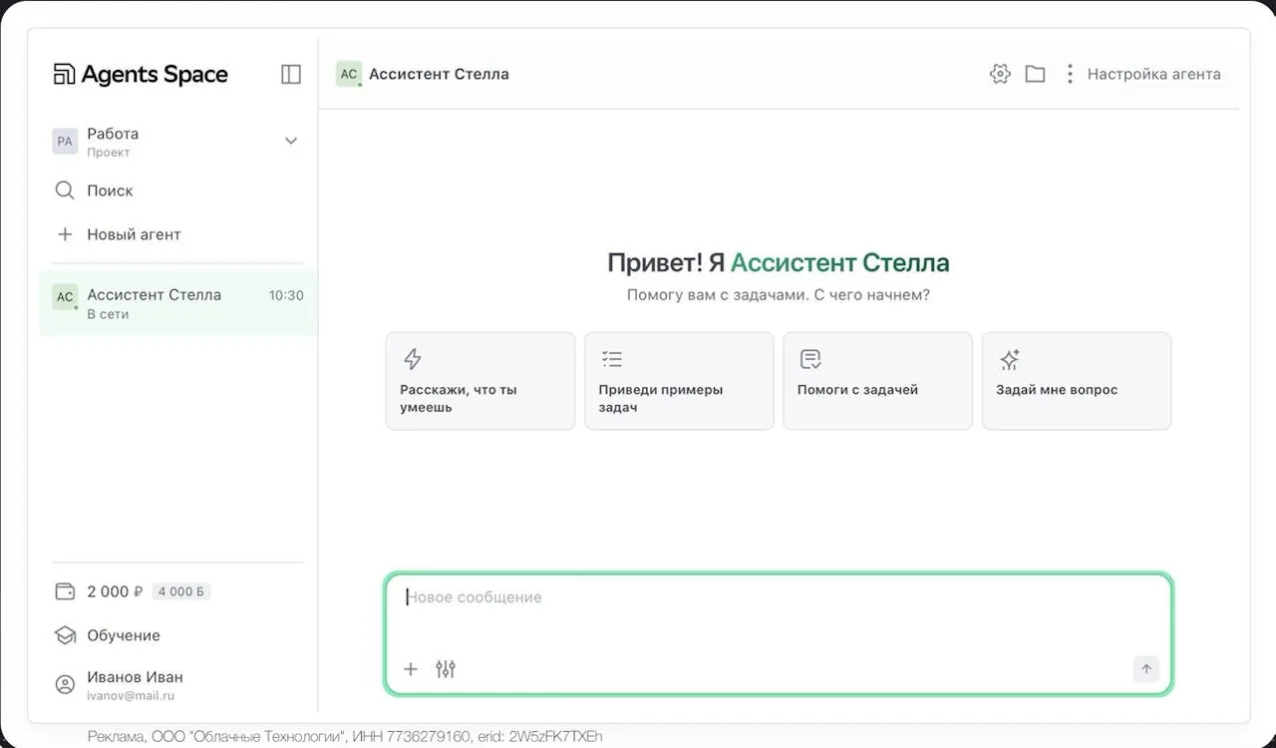Click the checklist icon on card
This screenshot has height=748, width=1276.
point(611,359)
